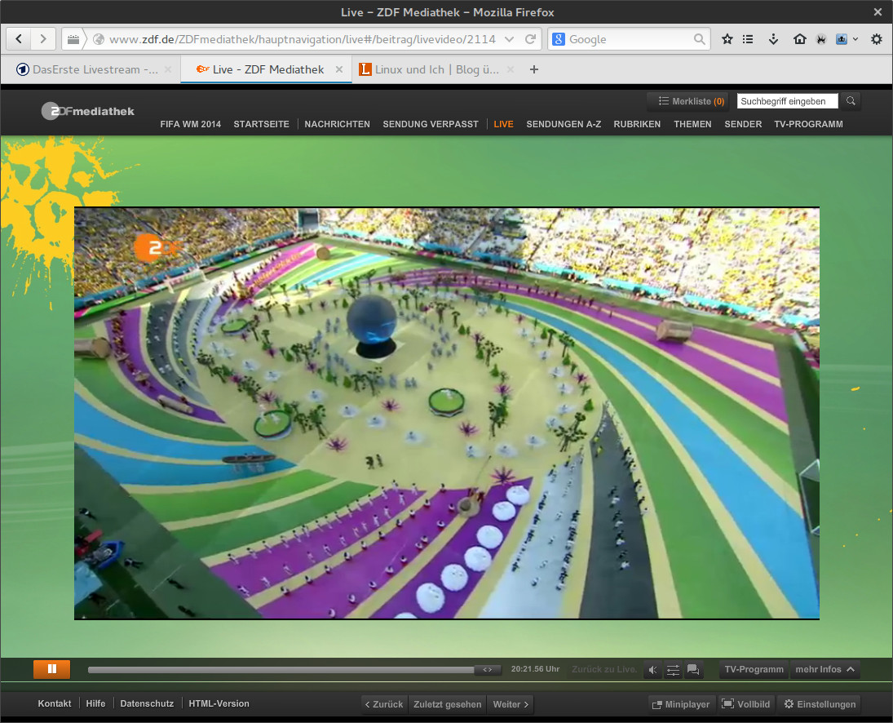The height and width of the screenshot is (723, 893).
Task: Switch to fullscreen with Vollbild
Action: (745, 704)
